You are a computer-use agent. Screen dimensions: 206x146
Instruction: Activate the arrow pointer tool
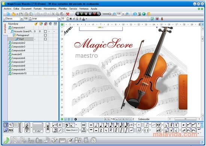tap(6, 125)
